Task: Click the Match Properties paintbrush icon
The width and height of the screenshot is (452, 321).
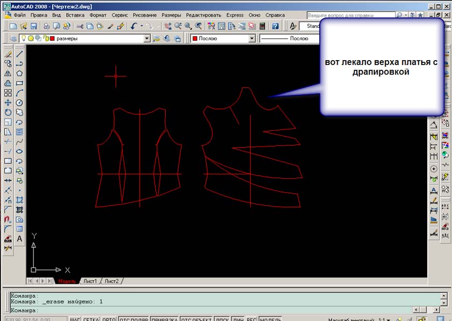Action: point(110,26)
